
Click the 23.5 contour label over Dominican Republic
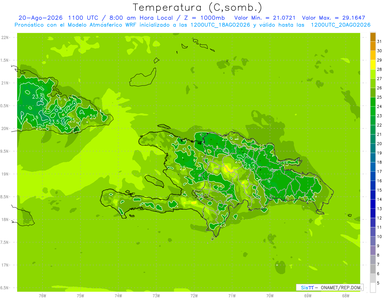click(250, 166)
